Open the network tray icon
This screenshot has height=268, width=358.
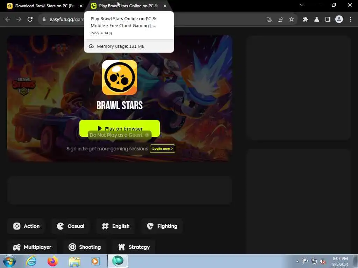(x=314, y=261)
